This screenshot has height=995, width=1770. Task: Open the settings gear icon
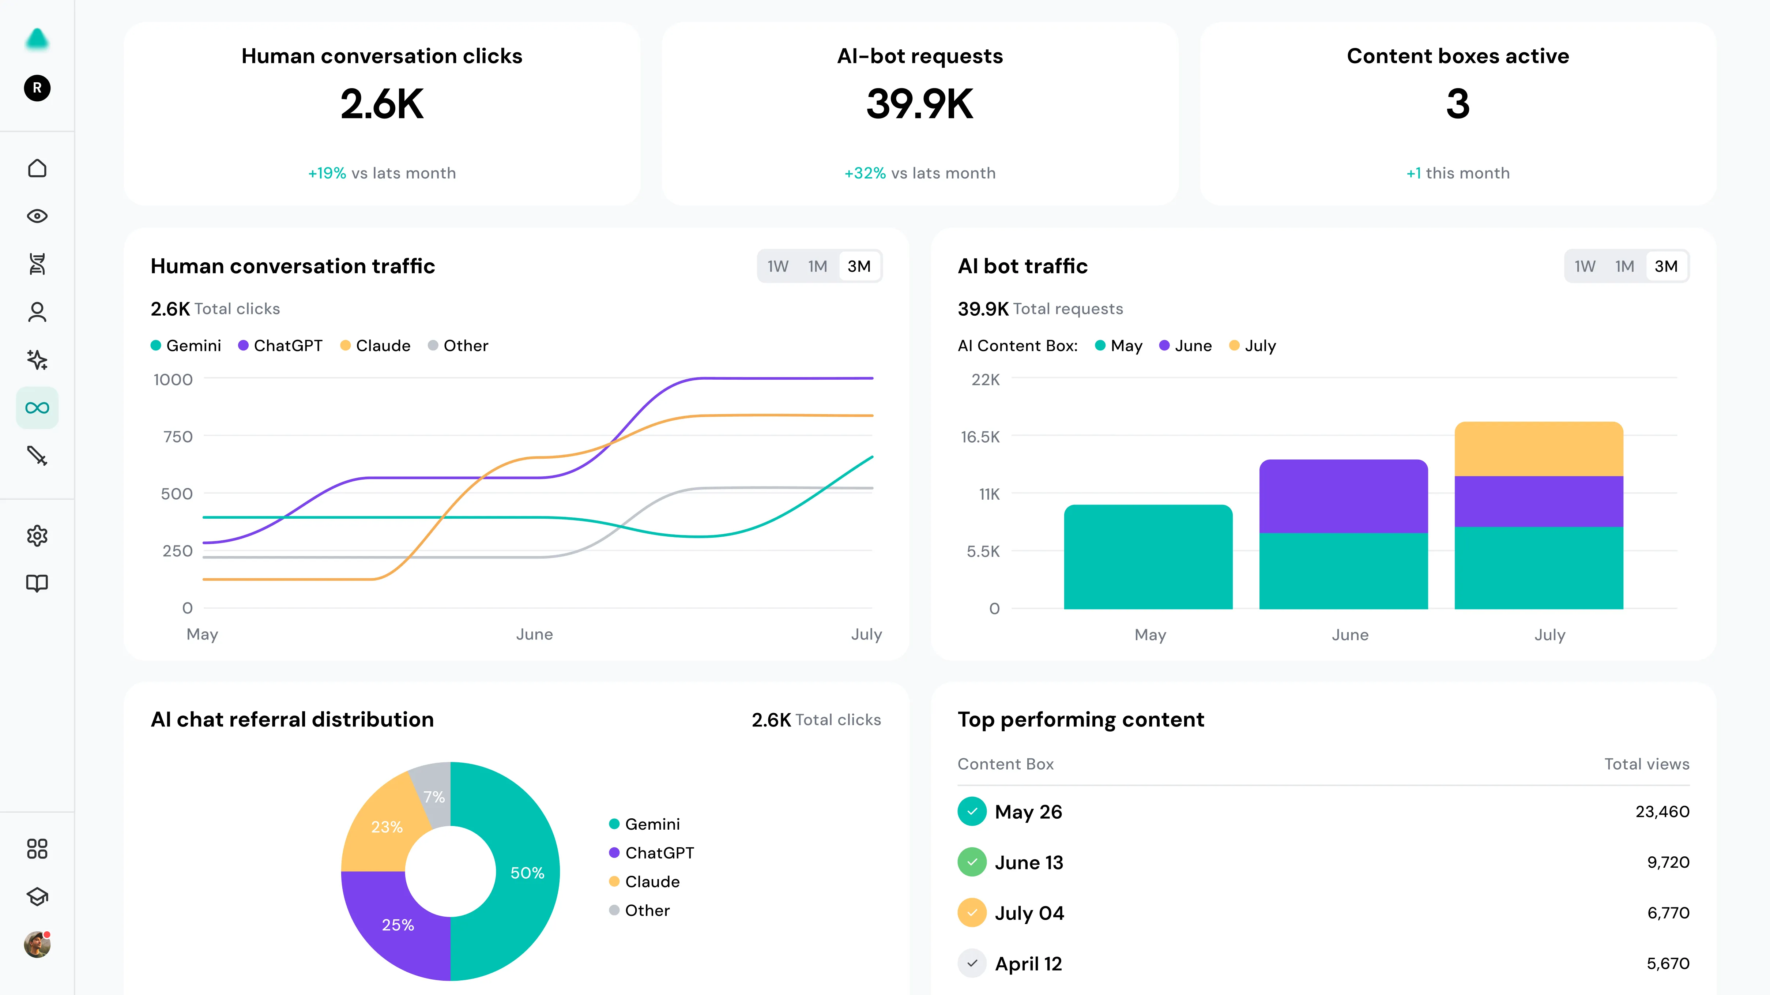(x=37, y=536)
